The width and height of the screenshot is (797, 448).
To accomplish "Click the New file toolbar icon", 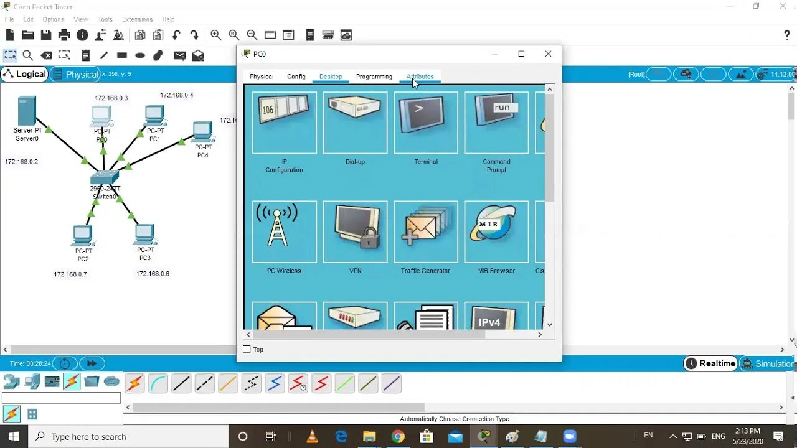I will (x=10, y=35).
